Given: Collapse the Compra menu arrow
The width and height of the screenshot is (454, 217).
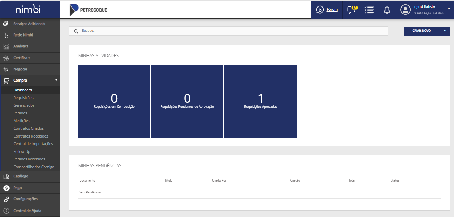Looking at the screenshot, I should [56, 80].
